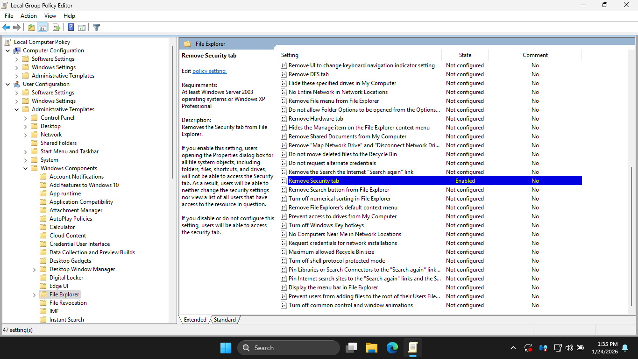Open the View menu
This screenshot has height=359, width=638.
[x=50, y=16]
